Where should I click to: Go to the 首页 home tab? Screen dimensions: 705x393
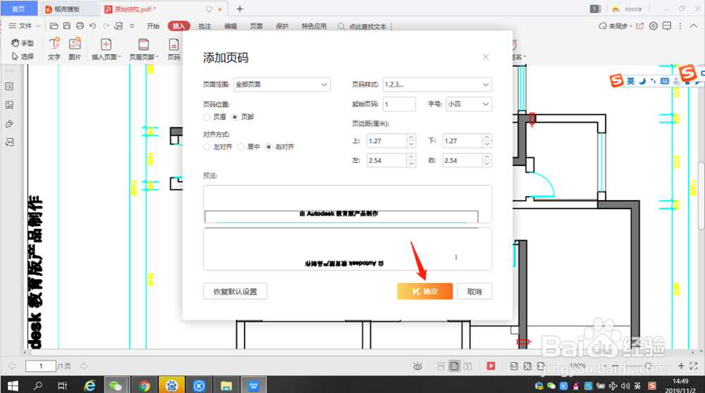(18, 9)
